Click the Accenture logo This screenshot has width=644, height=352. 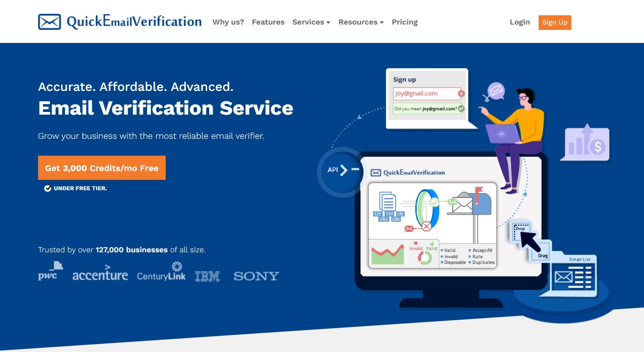click(100, 273)
